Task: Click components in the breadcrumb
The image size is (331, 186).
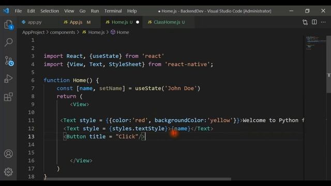Action: pyautogui.click(x=63, y=32)
